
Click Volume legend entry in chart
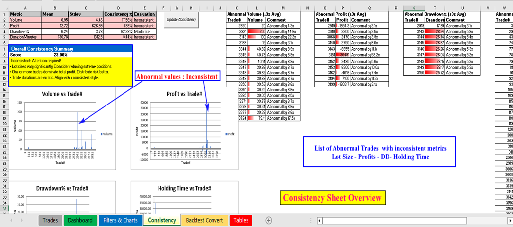[x=107, y=134]
